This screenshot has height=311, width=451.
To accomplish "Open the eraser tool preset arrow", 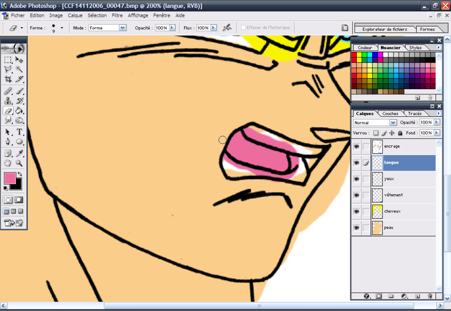I will tap(22, 28).
